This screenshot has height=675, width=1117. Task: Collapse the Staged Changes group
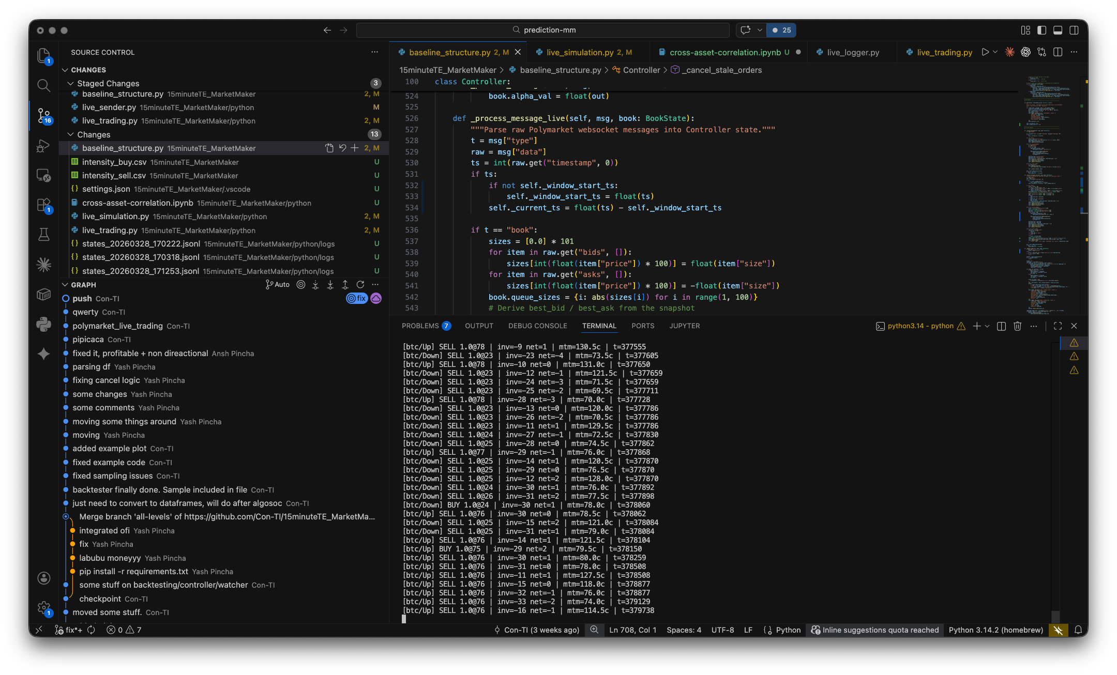click(70, 83)
